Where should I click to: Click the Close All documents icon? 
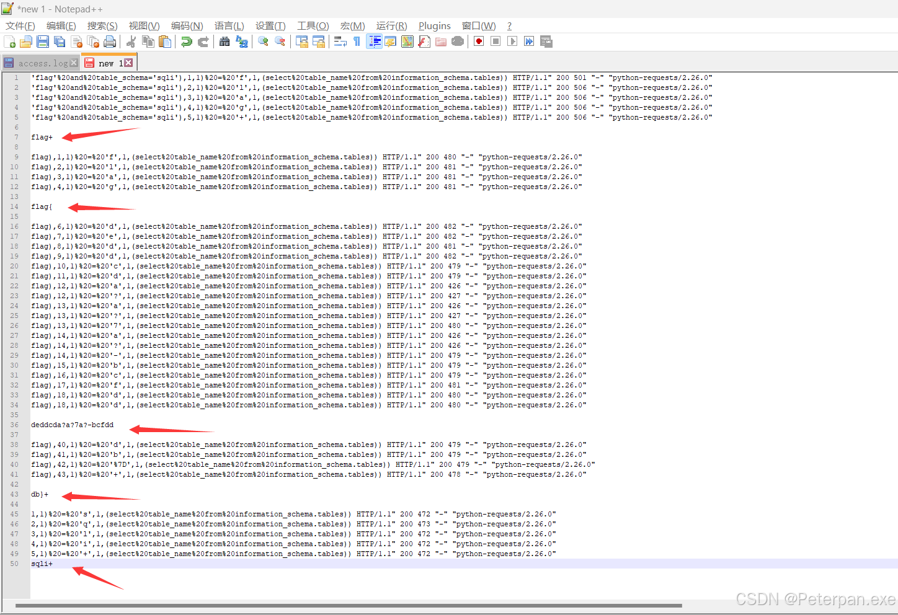[94, 42]
